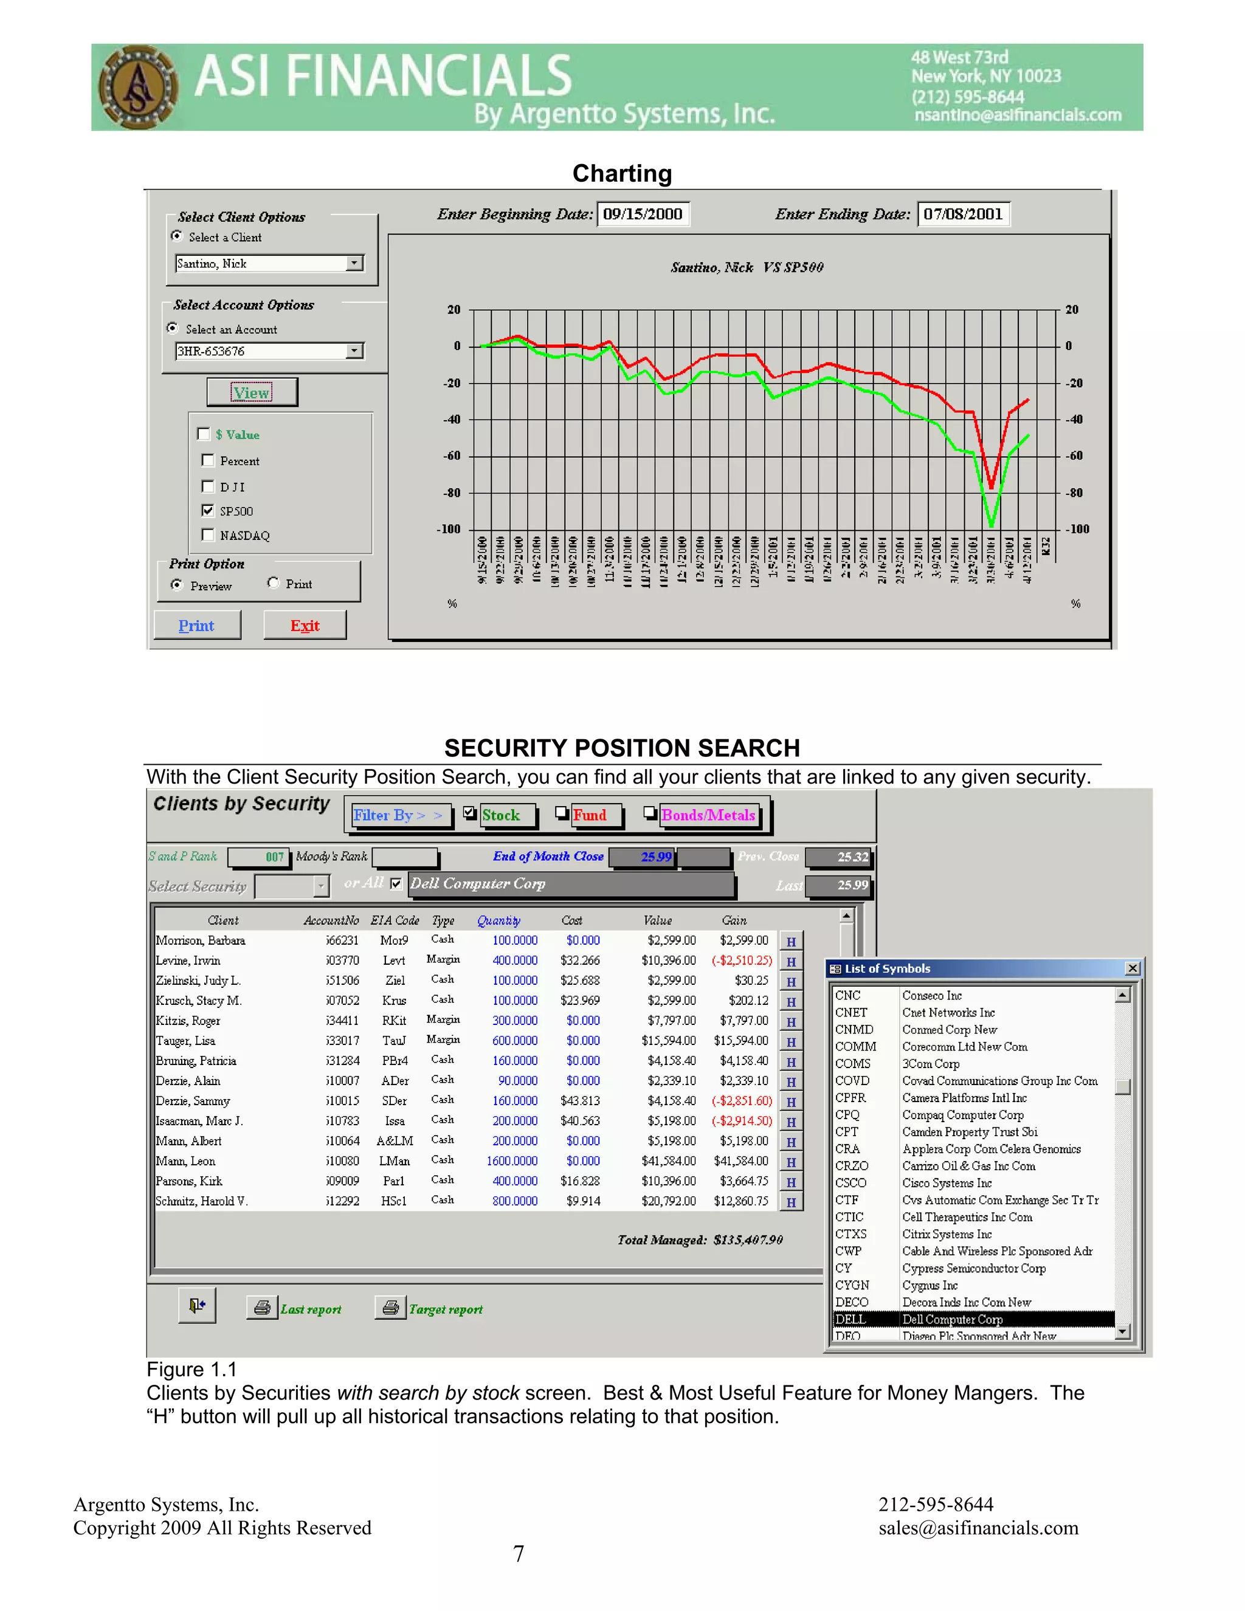
Task: Select the COMS 3Com Corp row
Action: (974, 1064)
